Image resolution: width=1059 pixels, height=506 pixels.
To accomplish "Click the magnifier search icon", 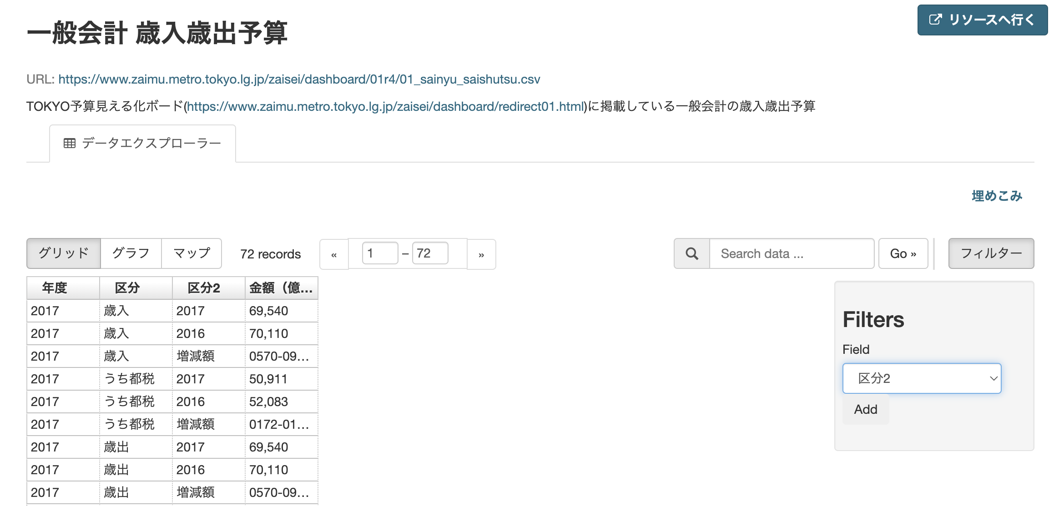I will click(x=691, y=253).
